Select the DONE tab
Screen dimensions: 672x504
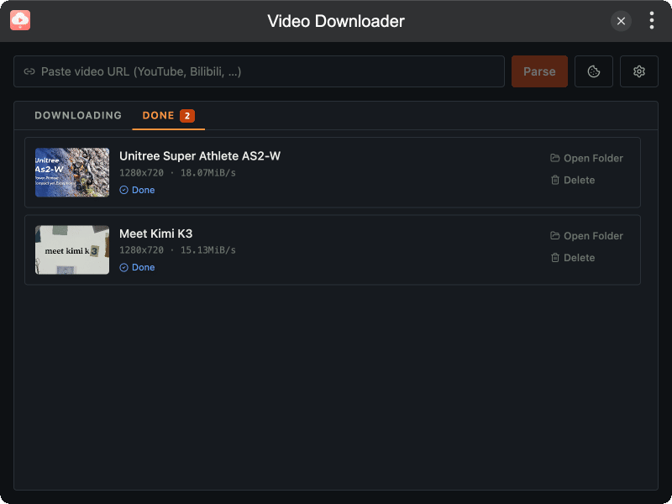point(169,115)
